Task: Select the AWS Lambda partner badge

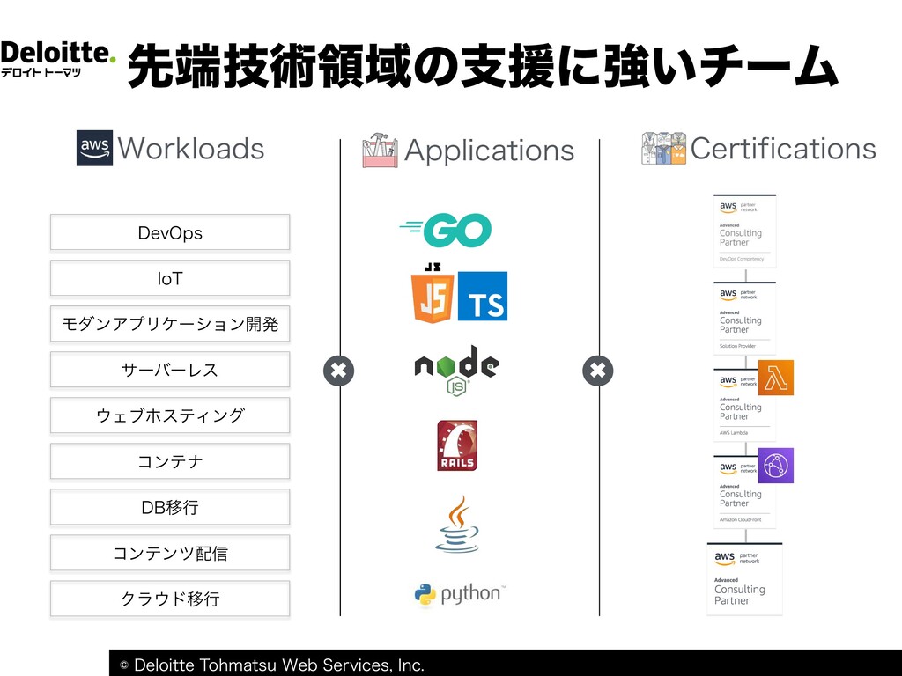Action: 745,405
